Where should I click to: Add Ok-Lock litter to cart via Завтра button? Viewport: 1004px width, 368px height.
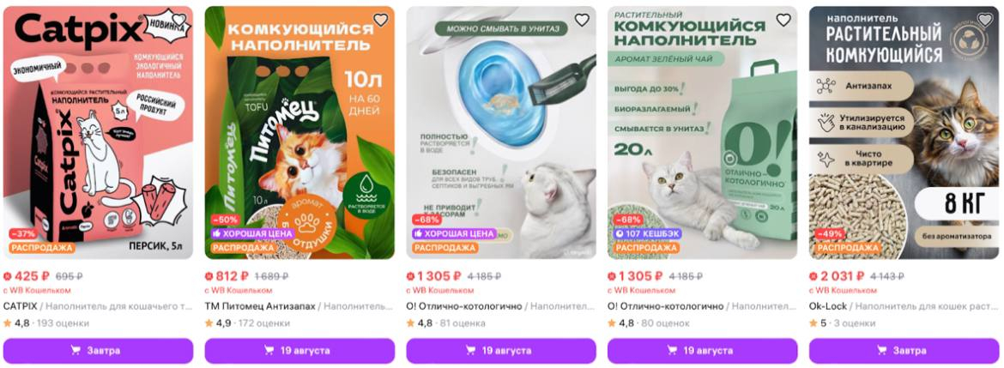(x=904, y=351)
